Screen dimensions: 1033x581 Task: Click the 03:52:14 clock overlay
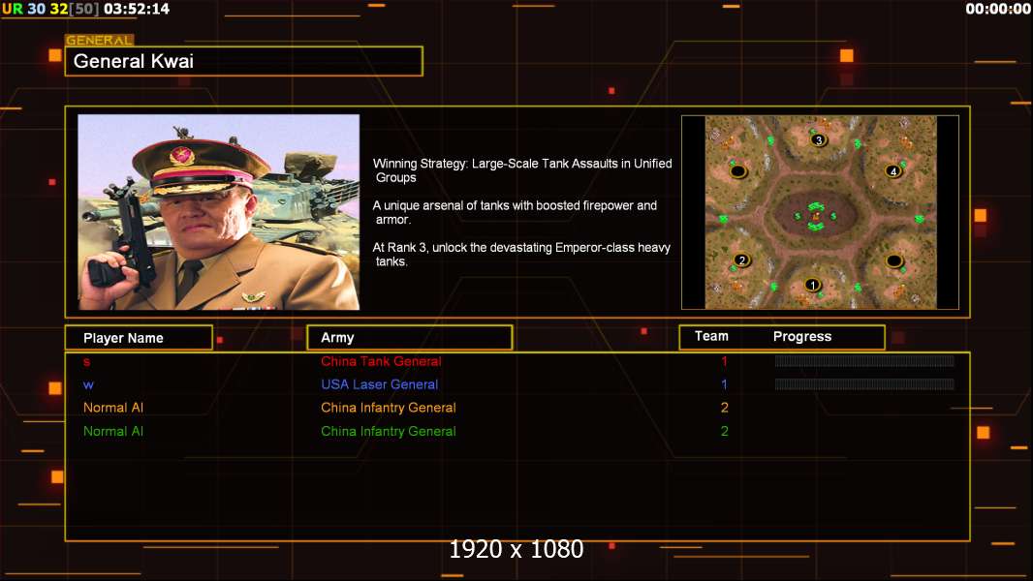pyautogui.click(x=137, y=10)
